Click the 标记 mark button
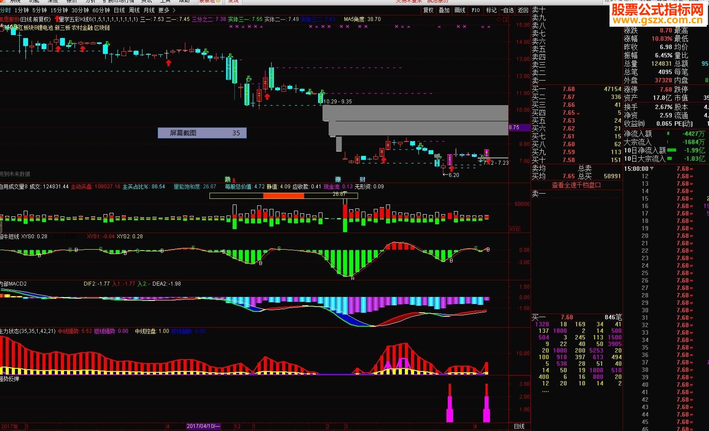 coord(491,10)
